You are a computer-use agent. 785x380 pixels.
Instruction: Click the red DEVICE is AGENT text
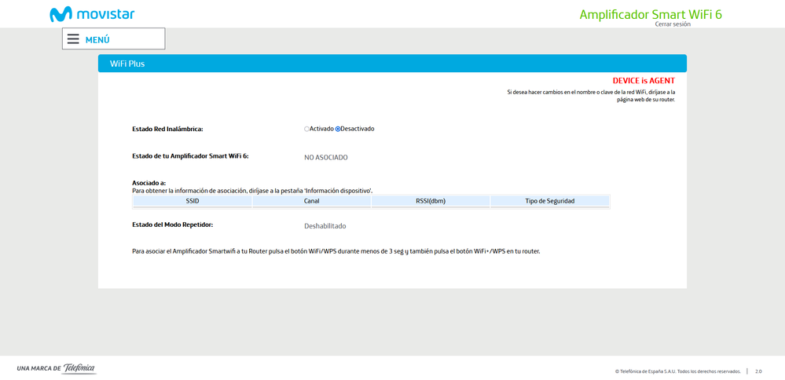click(644, 80)
